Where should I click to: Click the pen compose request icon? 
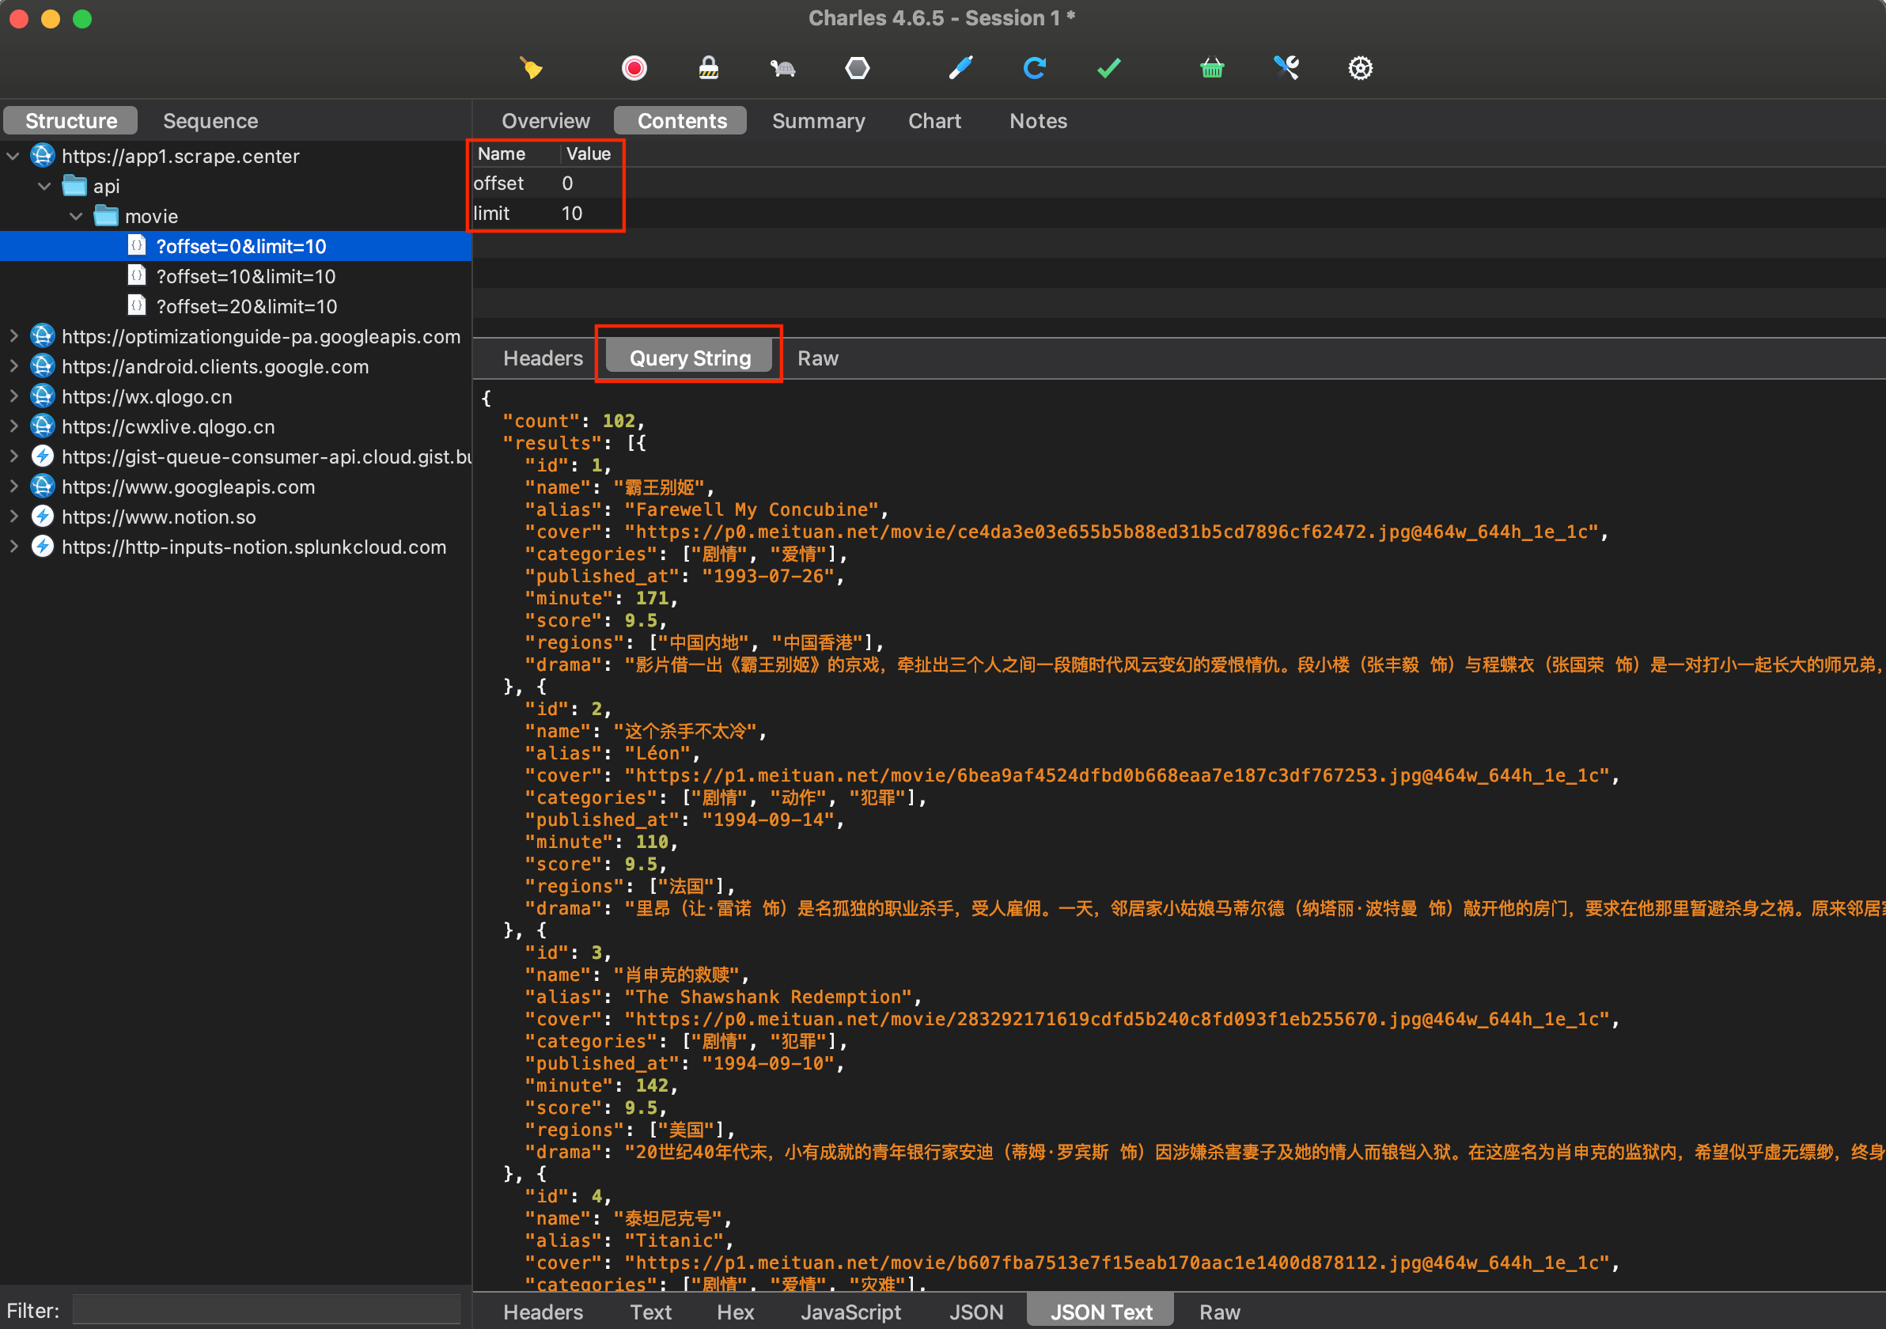point(960,67)
